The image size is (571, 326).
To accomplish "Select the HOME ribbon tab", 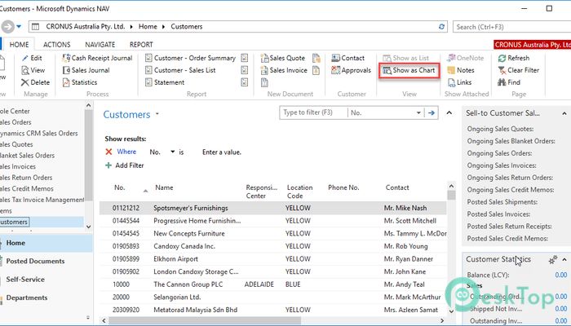I will click(19, 44).
